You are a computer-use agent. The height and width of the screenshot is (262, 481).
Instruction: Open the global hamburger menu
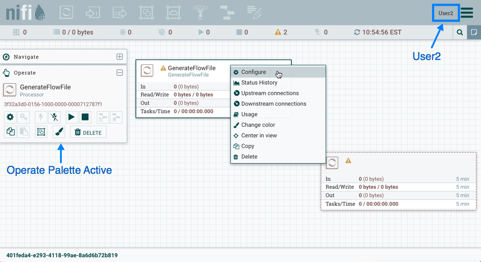(466, 12)
